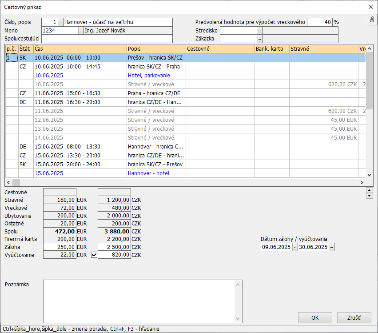378x333 pixels.
Task: Click into the Poznámka text area
Action: click(x=142, y=301)
